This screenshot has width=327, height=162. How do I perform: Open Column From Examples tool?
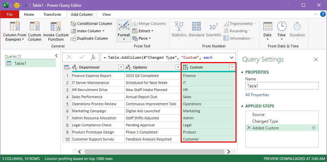tap(14, 31)
